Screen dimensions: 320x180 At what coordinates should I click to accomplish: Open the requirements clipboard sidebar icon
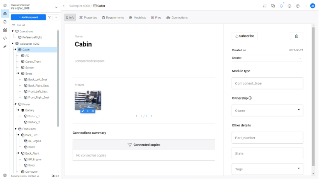click(x=5, y=22)
